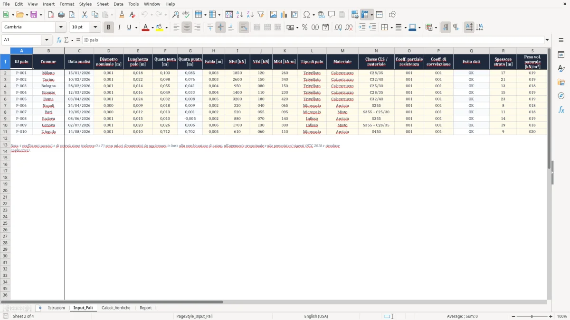This screenshot has height=320, width=570.
Task: Click the formula input line showing ID palo
Action: [x=313, y=40]
